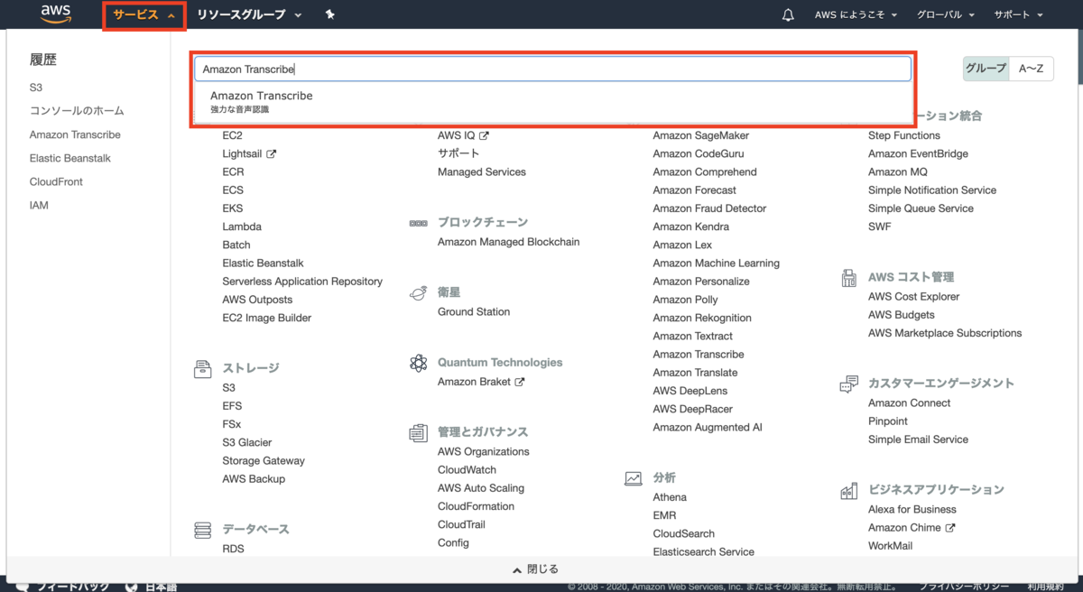
Task: Click the Blockchain category icon
Action: click(418, 223)
